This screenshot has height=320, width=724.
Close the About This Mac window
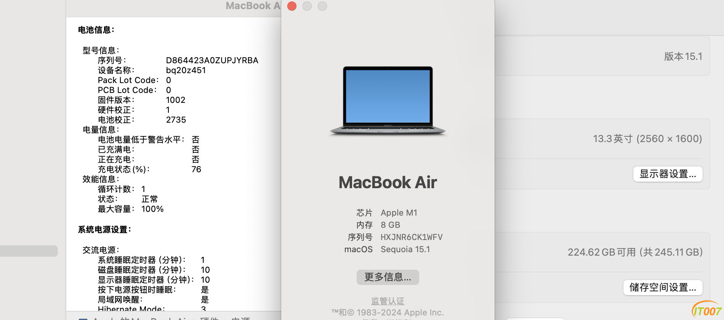coord(292,6)
